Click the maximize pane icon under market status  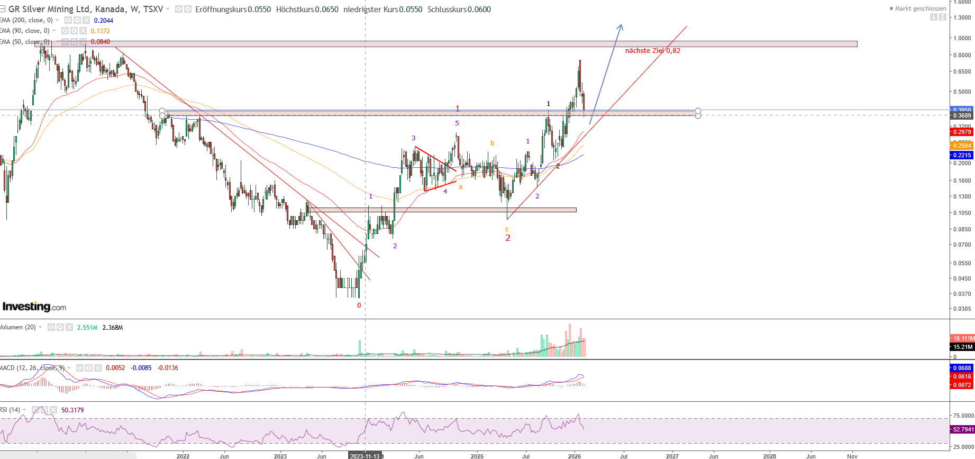pos(942,17)
